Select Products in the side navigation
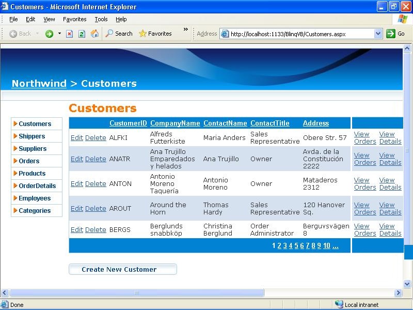 (x=37, y=173)
